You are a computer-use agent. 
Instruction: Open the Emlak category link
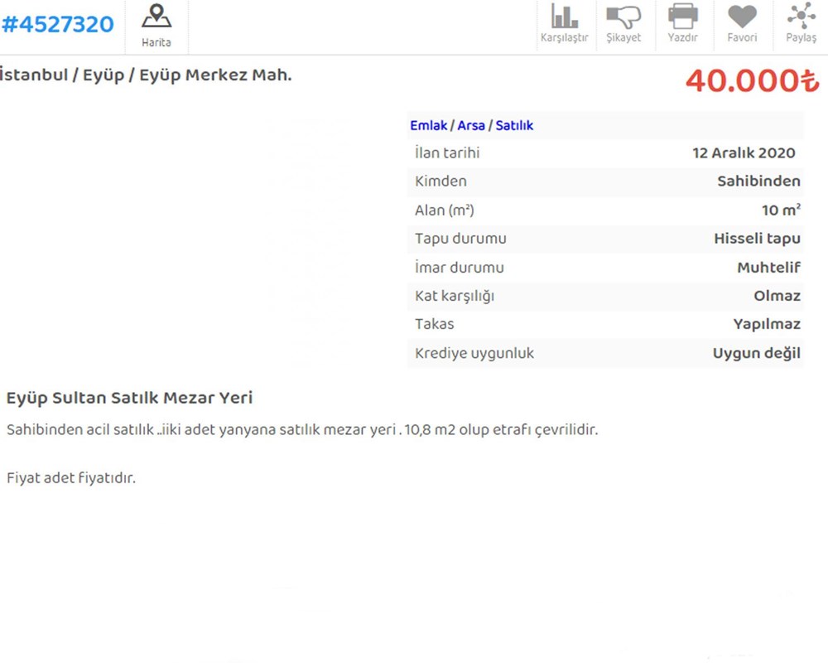[428, 126]
